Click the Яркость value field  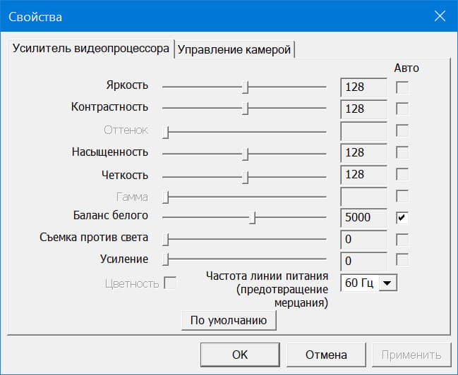[x=363, y=87]
